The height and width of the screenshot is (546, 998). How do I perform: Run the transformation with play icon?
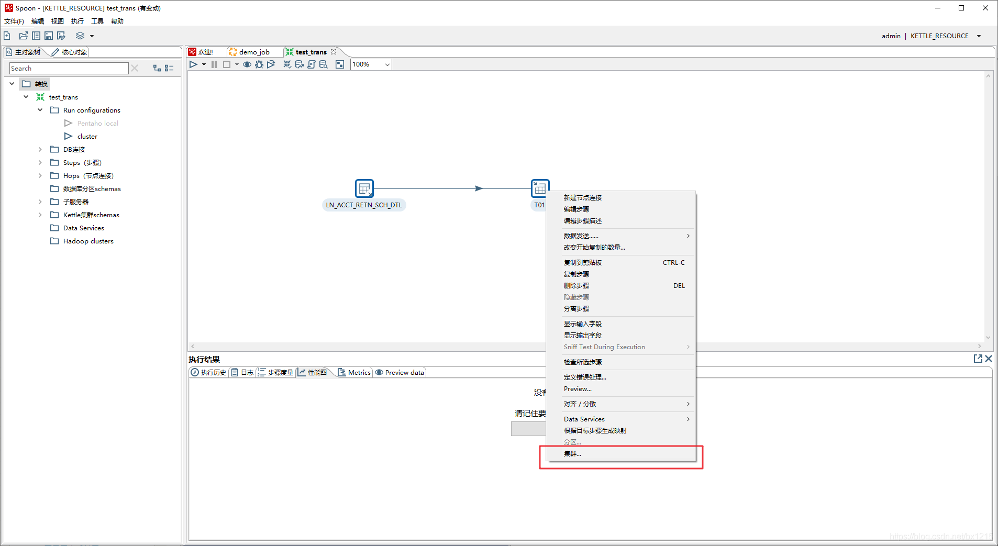click(x=193, y=64)
